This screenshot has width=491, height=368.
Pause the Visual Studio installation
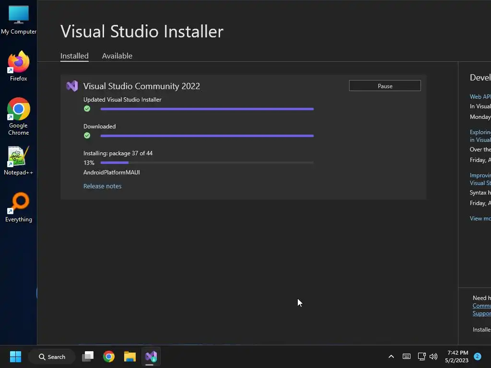pyautogui.click(x=385, y=86)
